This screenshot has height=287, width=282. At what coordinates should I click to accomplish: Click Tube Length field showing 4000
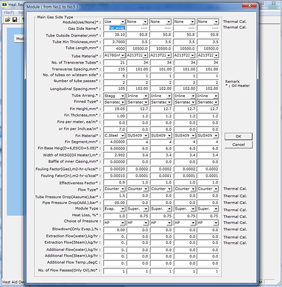114,48
